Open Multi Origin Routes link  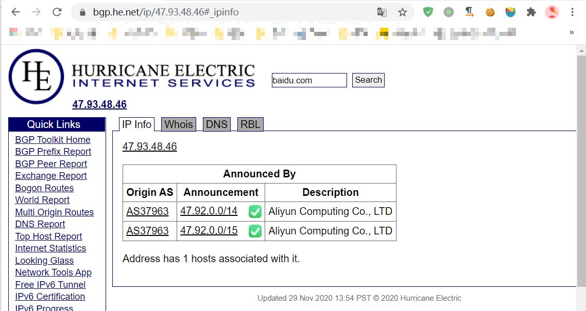pos(55,212)
